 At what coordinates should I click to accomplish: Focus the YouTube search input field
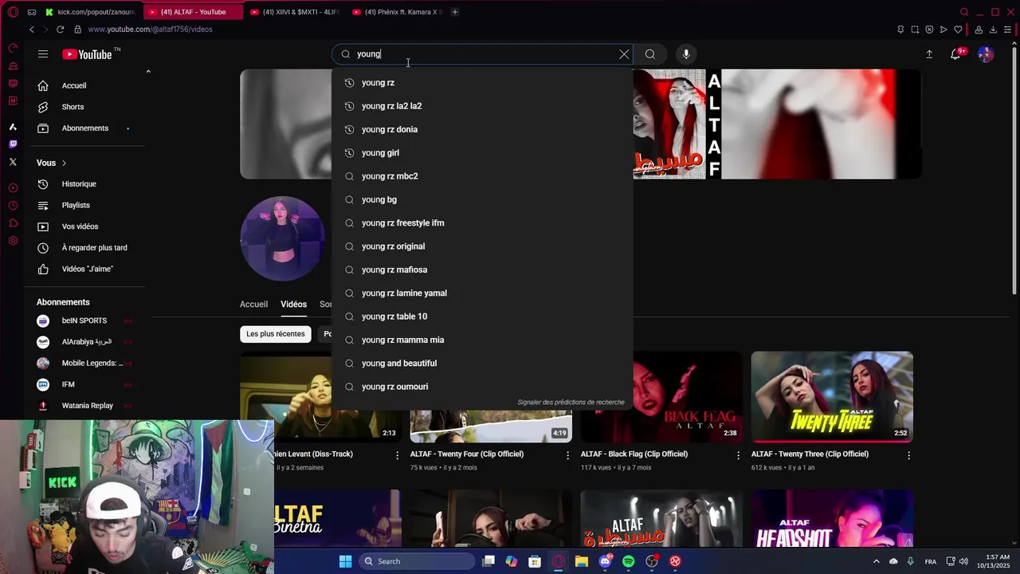(x=482, y=54)
